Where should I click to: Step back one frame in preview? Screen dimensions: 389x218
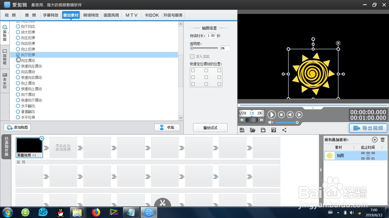(x=290, y=115)
